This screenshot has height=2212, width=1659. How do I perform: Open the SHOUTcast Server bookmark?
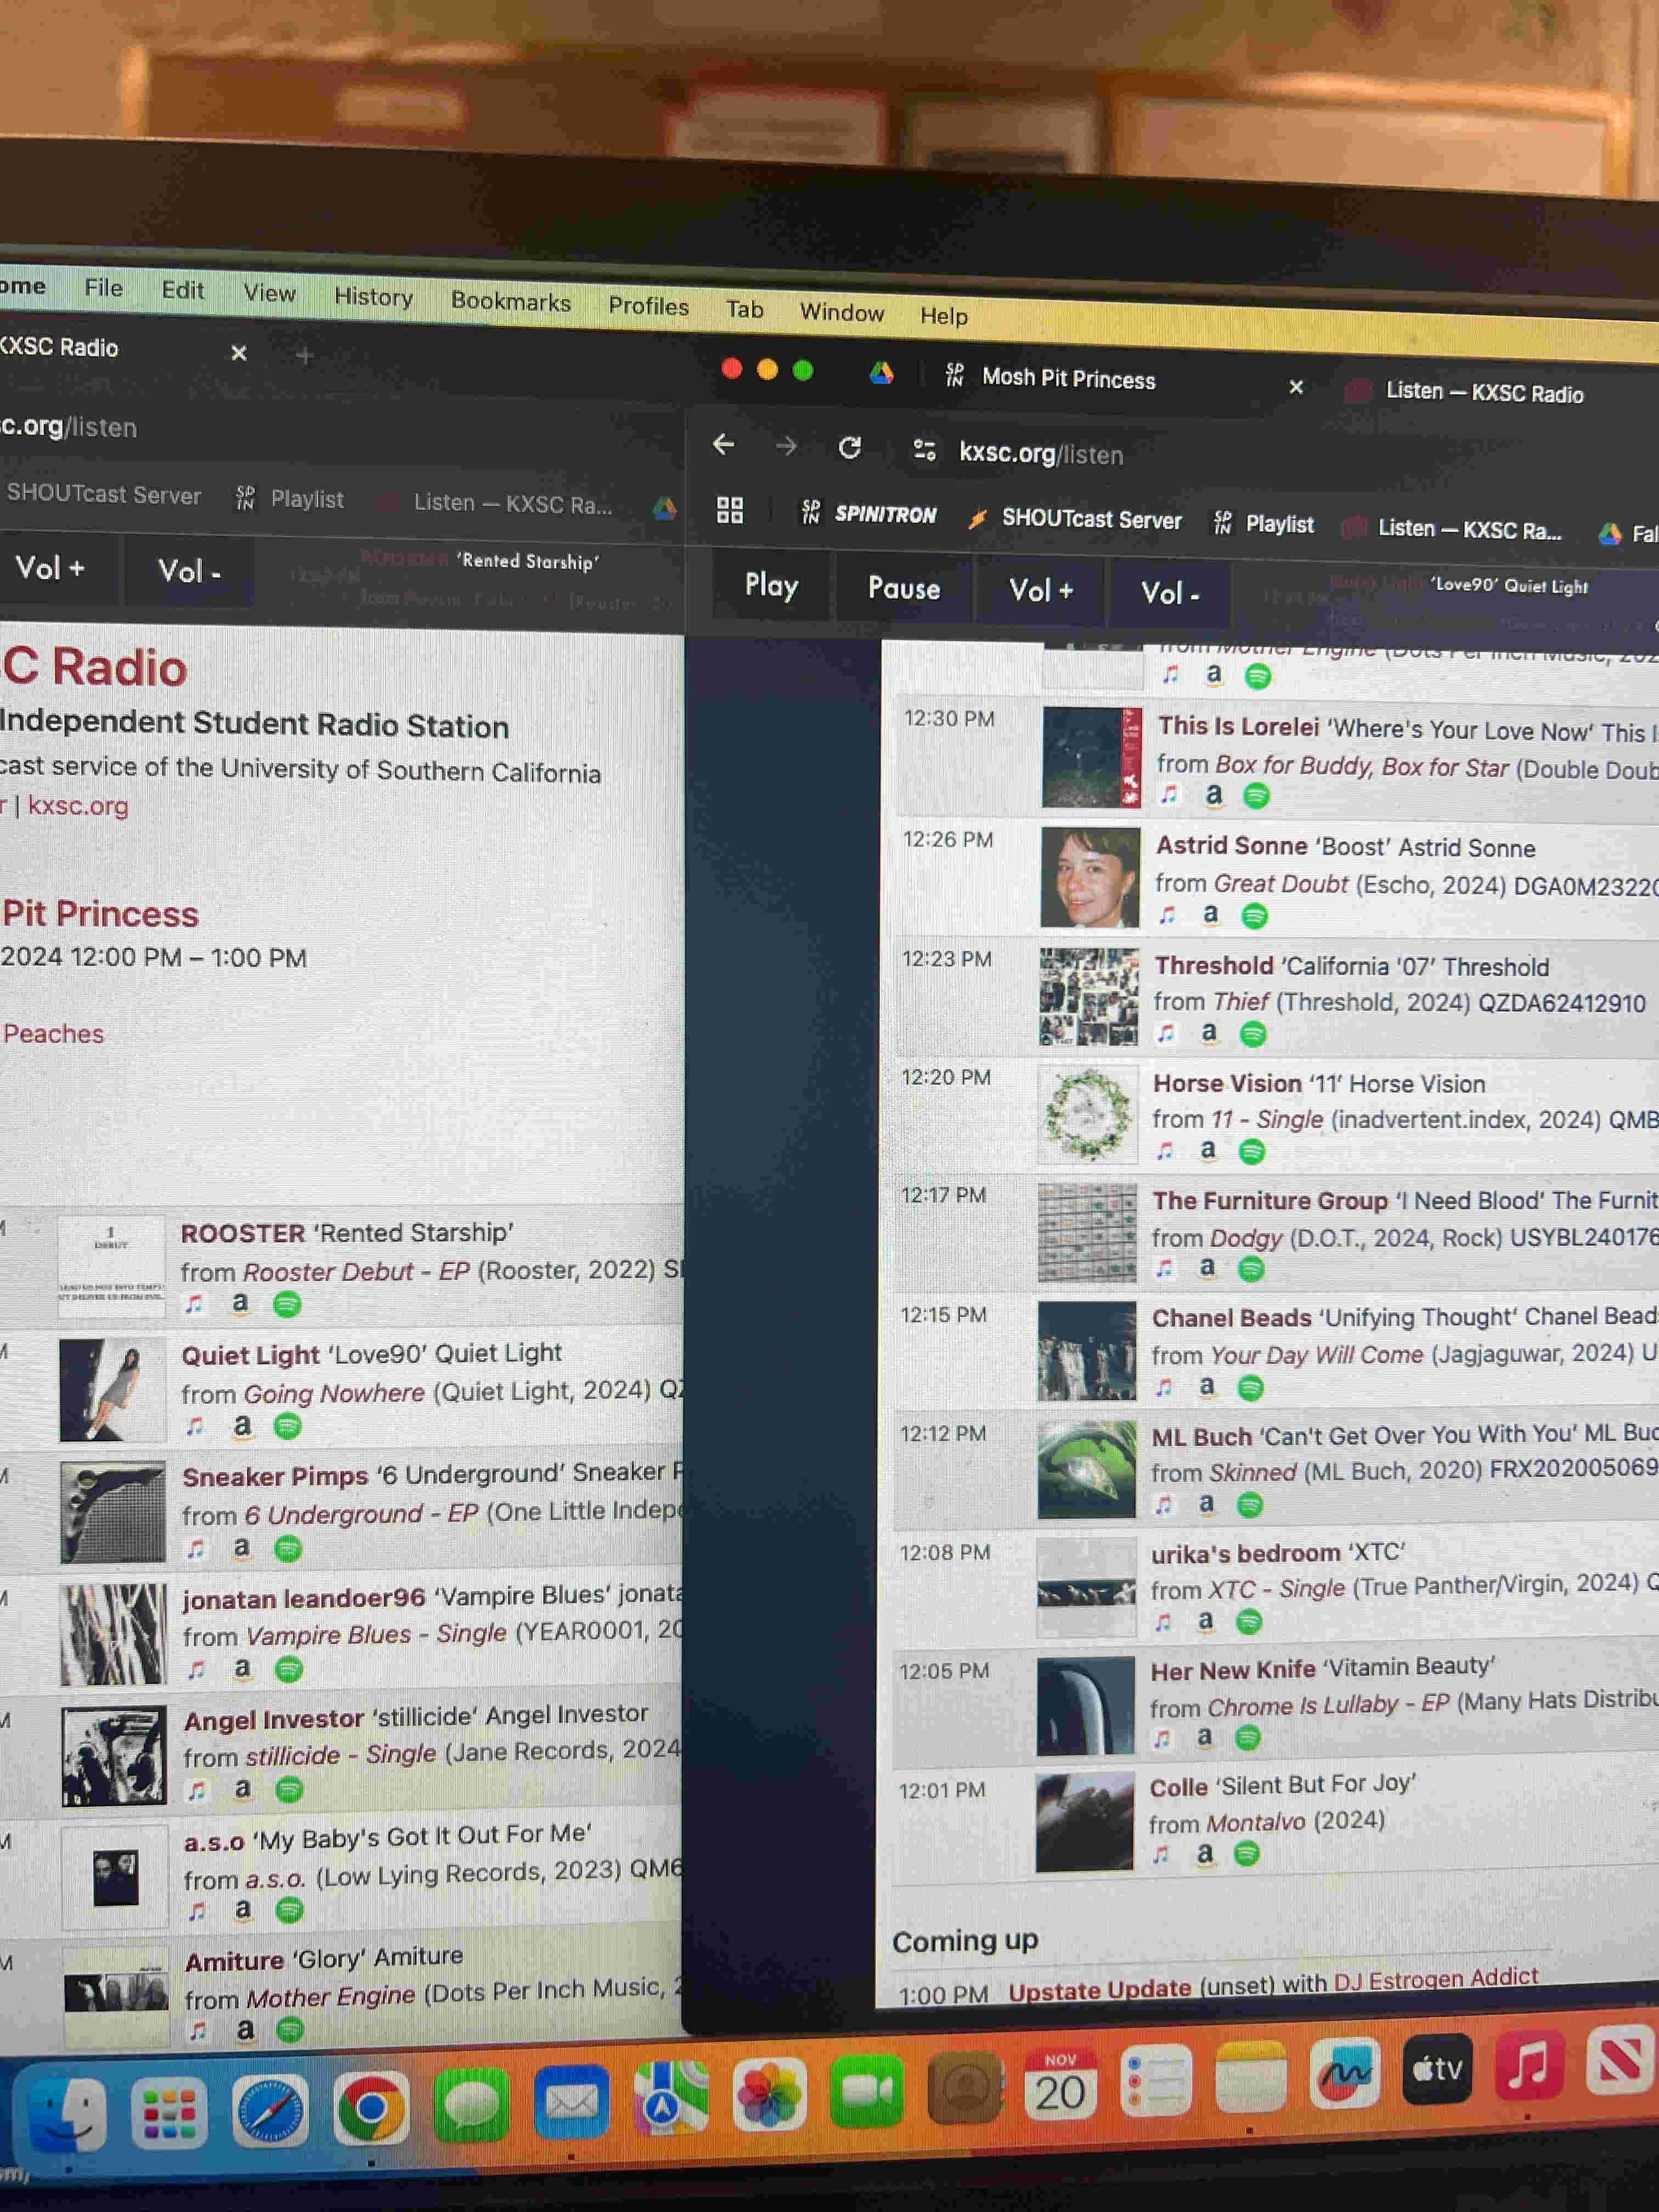tap(1075, 518)
